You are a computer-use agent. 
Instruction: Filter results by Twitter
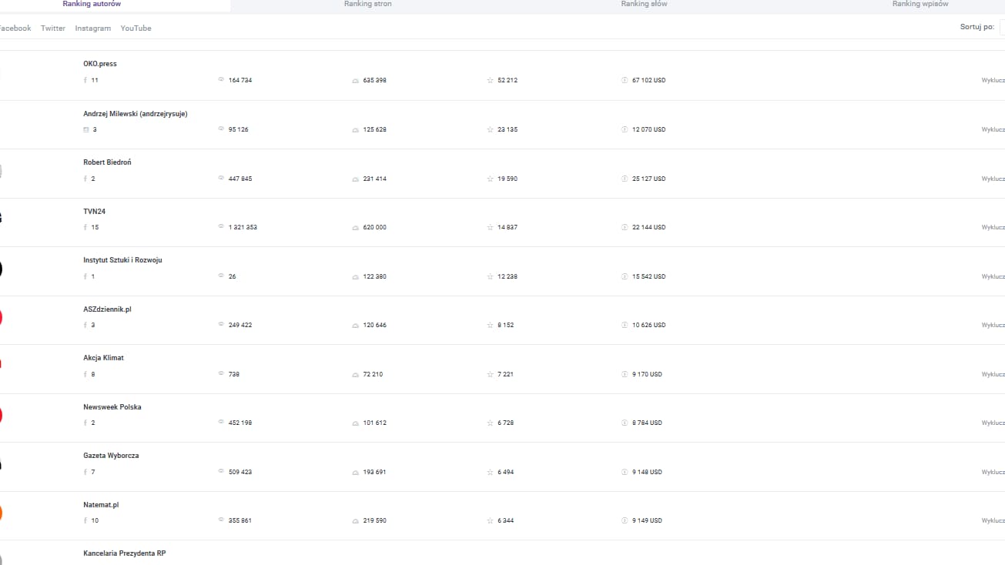[53, 28]
